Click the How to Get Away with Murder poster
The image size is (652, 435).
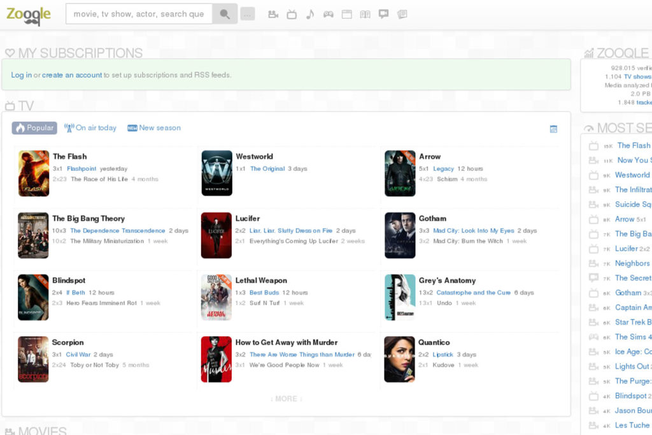pos(216,359)
